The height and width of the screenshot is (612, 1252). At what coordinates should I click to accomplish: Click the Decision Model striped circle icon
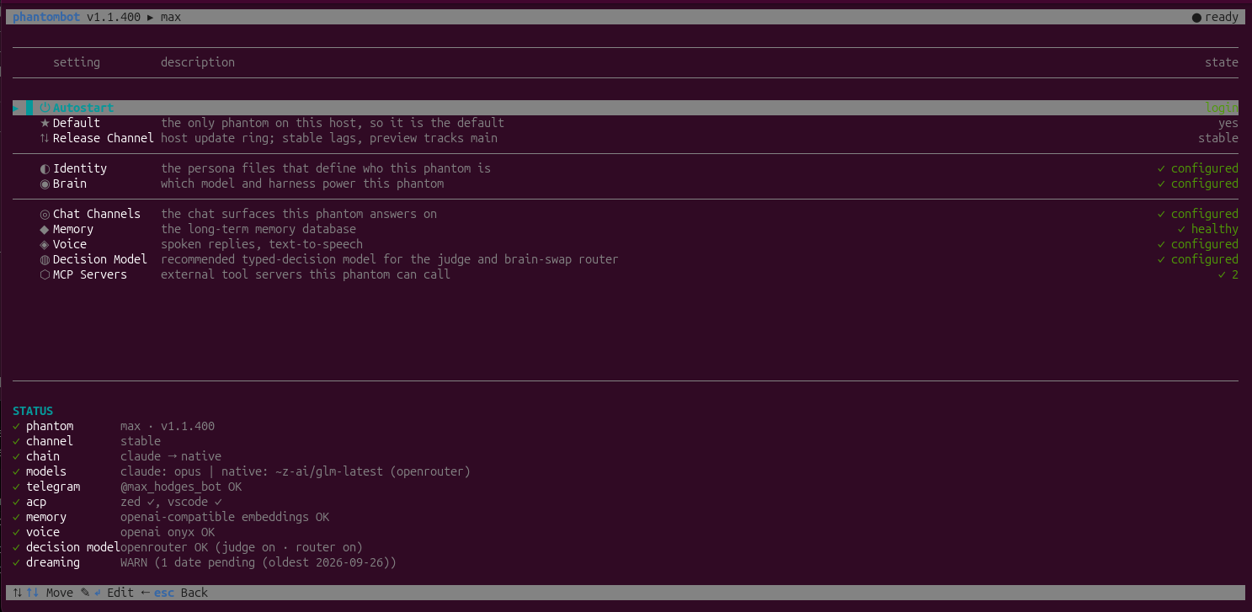pos(45,259)
